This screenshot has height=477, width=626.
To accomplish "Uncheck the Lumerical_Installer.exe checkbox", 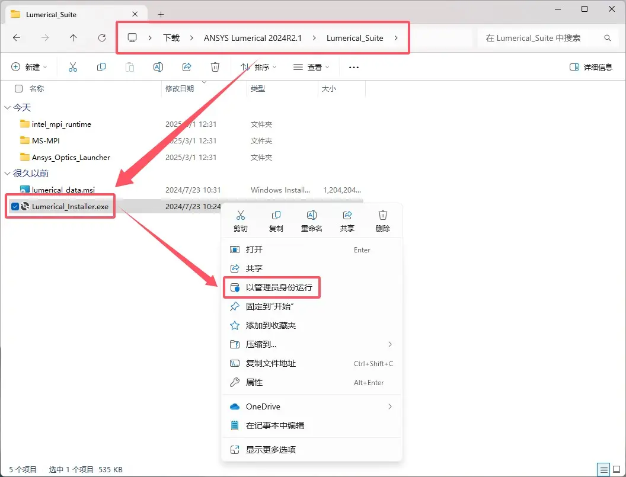I will [x=15, y=207].
